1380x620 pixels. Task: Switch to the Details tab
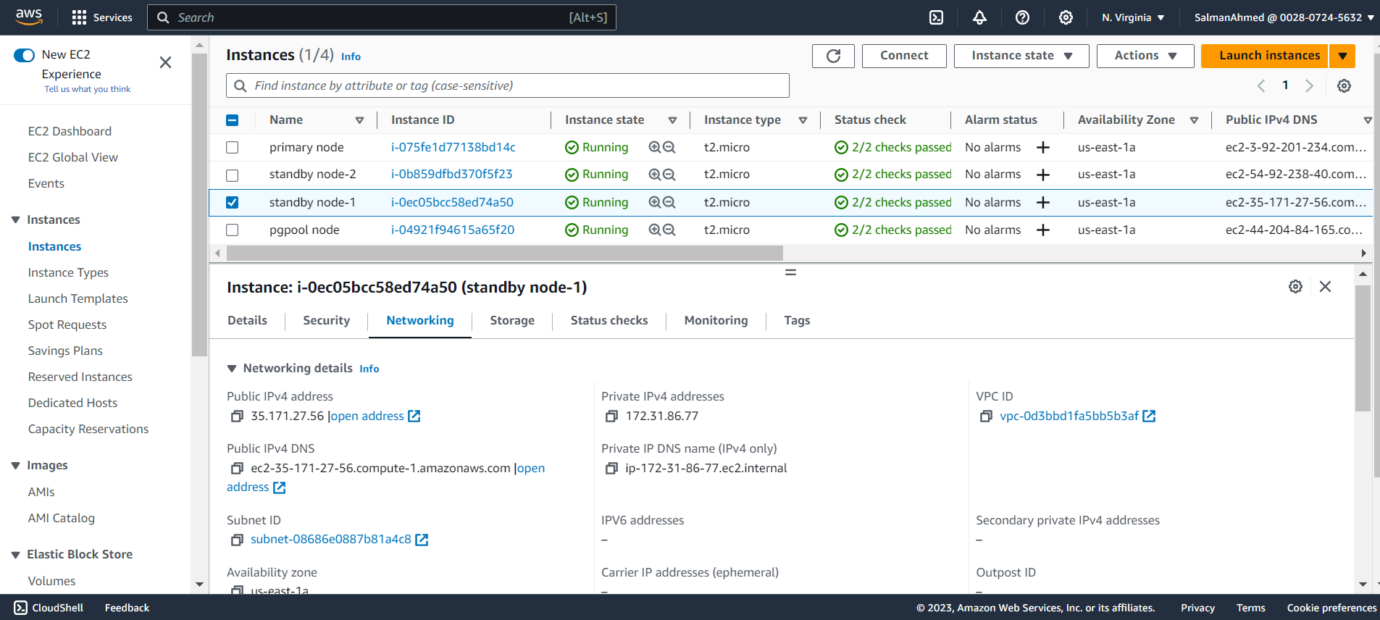coord(247,320)
